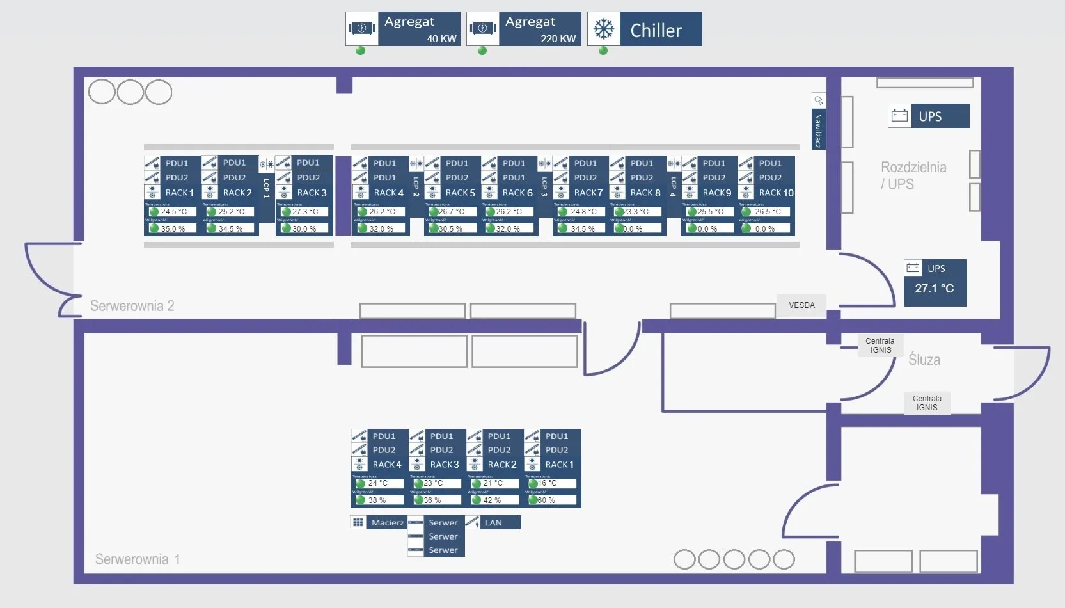Click the Macierz storage array icon
The image size is (1065, 608).
358,522
